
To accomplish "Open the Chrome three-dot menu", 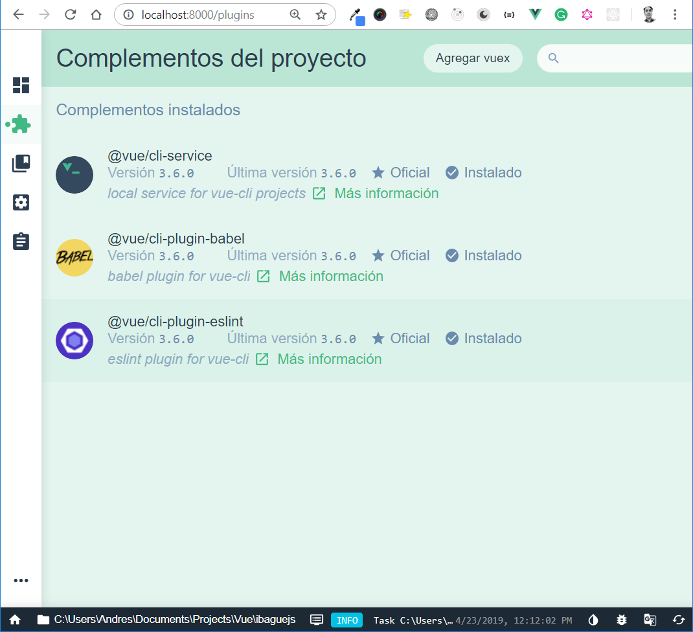I will [x=675, y=15].
